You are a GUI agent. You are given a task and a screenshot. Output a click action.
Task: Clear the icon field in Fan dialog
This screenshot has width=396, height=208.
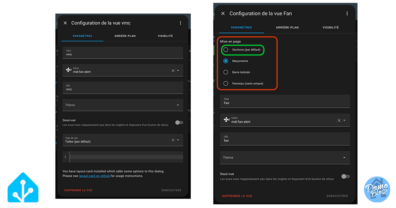[339, 121]
